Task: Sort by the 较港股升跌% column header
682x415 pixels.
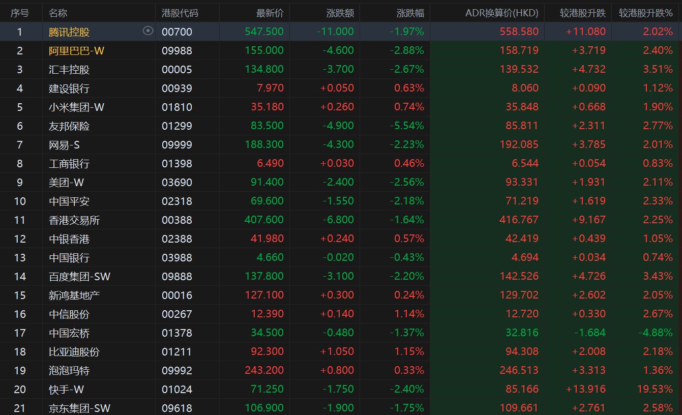Action: tap(645, 13)
